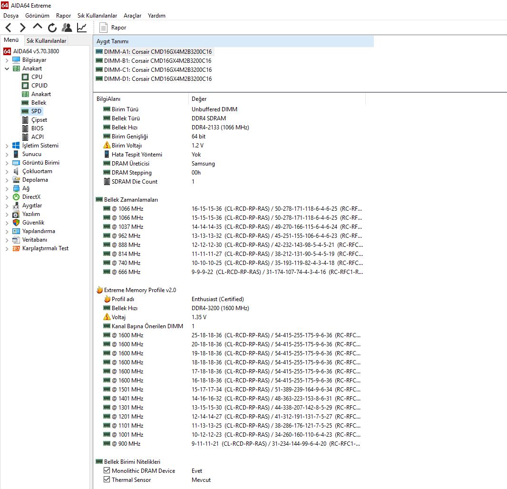This screenshot has width=507, height=489.
Task: Click the Değer column header
Action: pyautogui.click(x=277, y=99)
